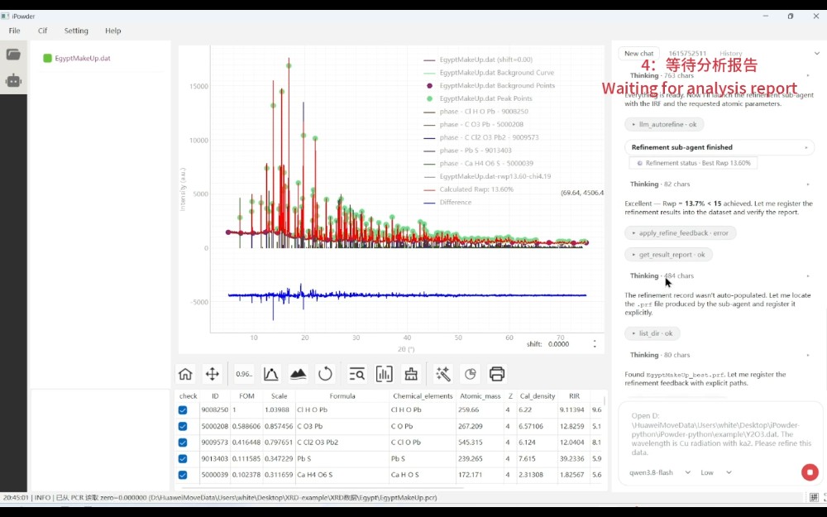The image size is (827, 517).
Task: Expand the get_result_report tool call
Action: (x=668, y=254)
